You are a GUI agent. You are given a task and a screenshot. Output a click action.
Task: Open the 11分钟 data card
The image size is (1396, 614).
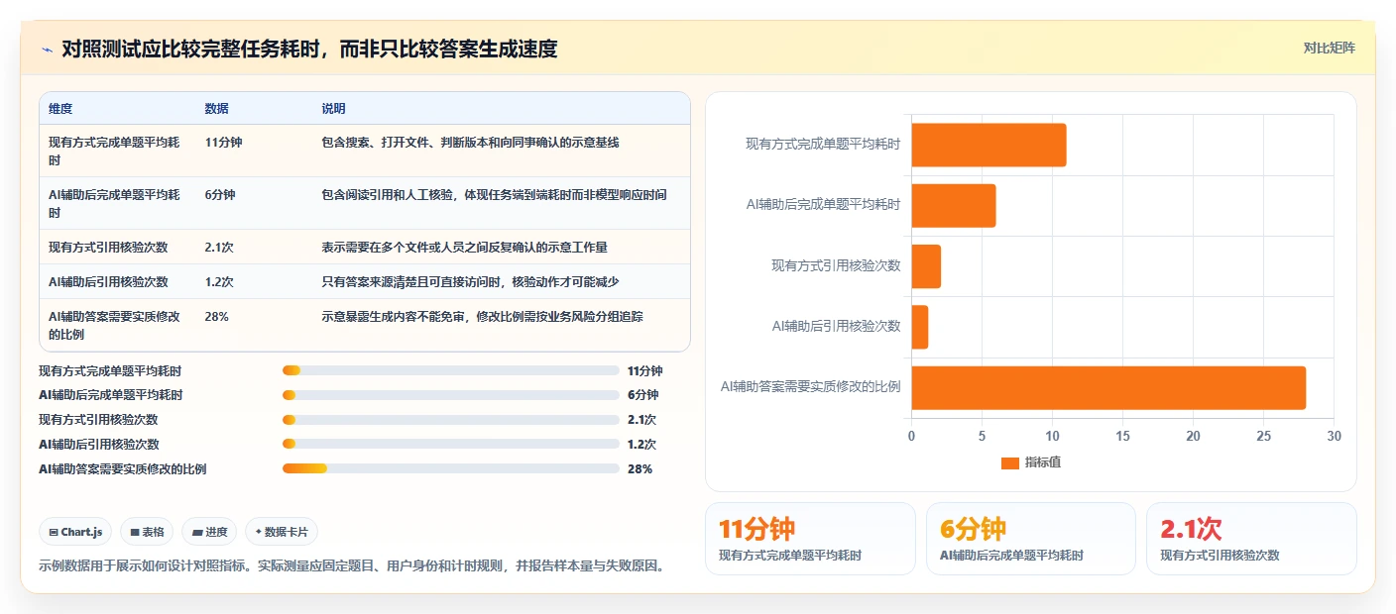(x=810, y=539)
